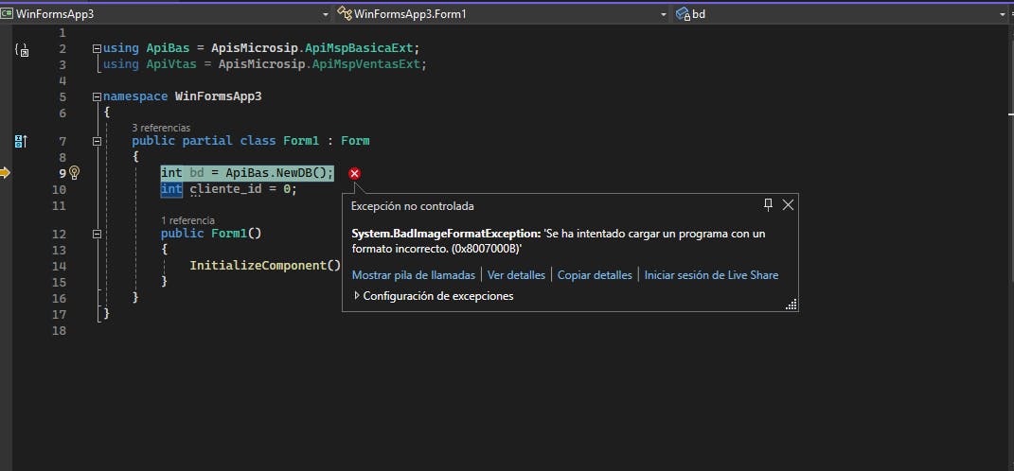Click Copiar detalles link

[595, 275]
